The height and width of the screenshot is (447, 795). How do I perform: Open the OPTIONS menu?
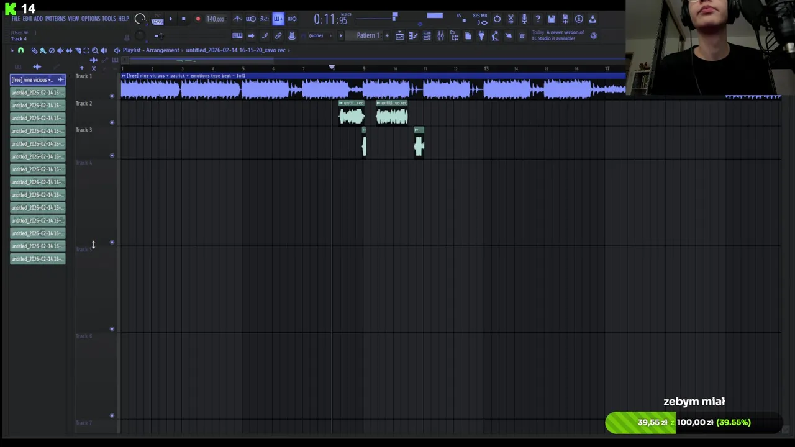(x=91, y=19)
